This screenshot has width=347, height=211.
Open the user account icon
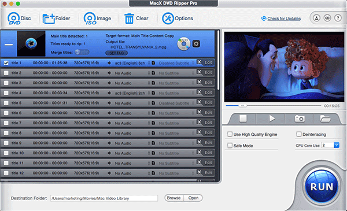point(317,18)
